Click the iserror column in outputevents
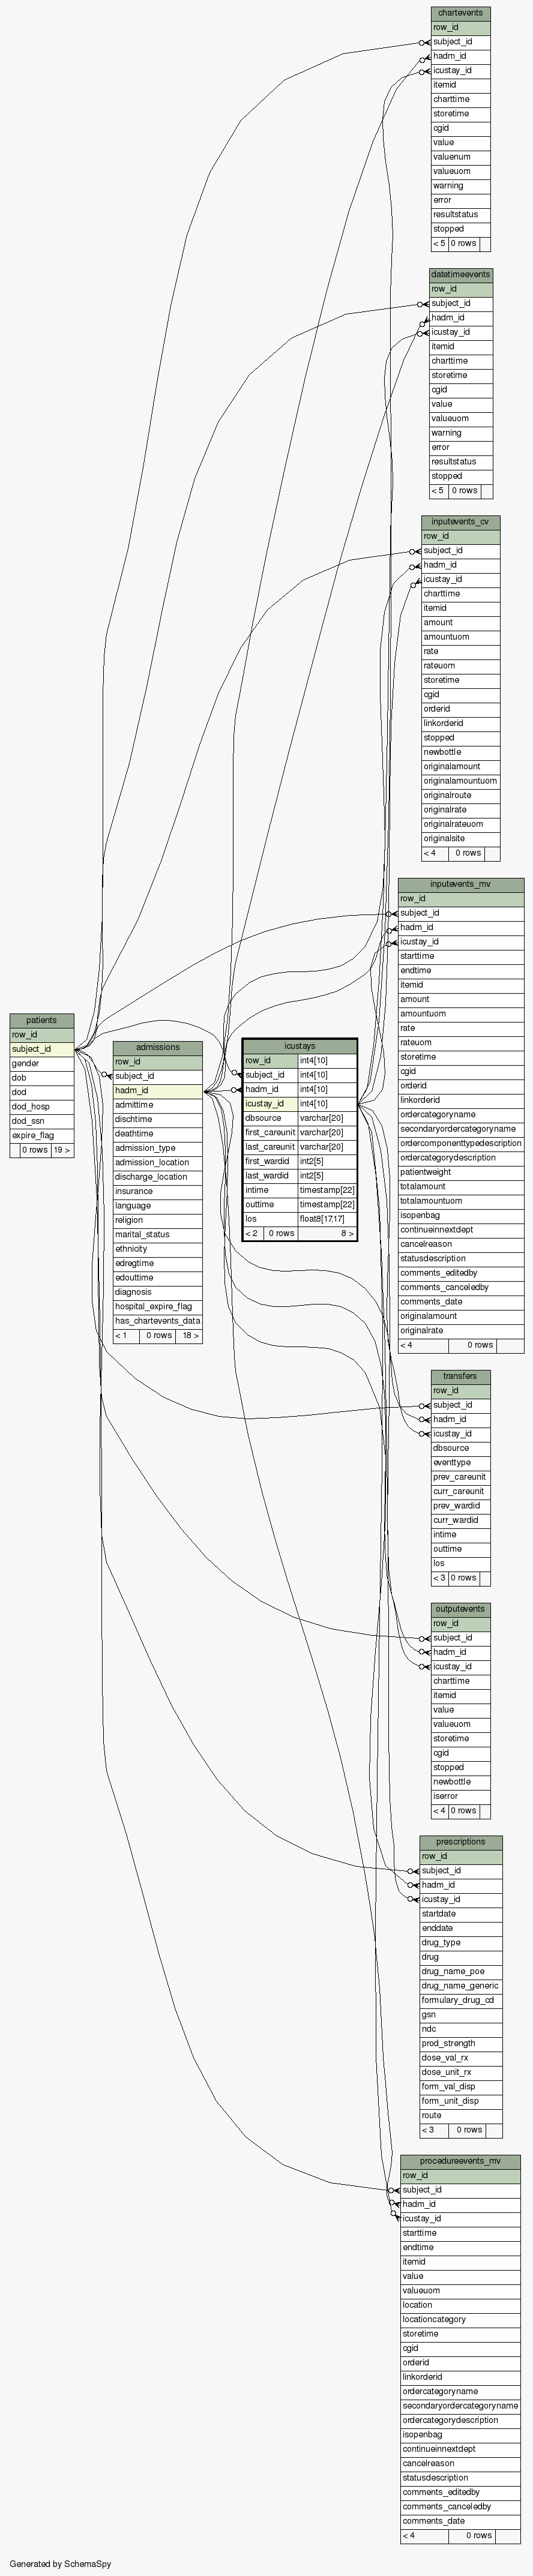The width and height of the screenshot is (533, 2576). pos(460,1796)
